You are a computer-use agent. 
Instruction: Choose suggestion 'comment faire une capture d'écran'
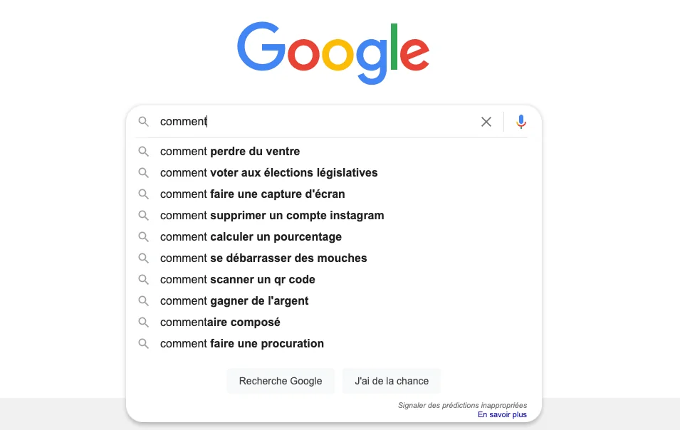pos(253,194)
